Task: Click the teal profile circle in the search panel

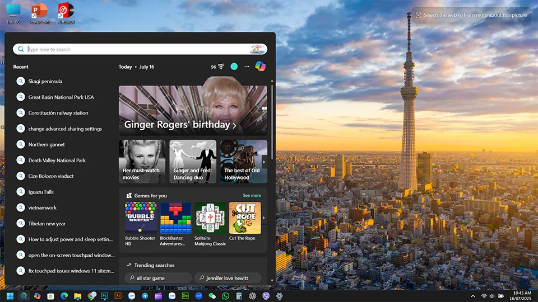Action: coord(234,67)
